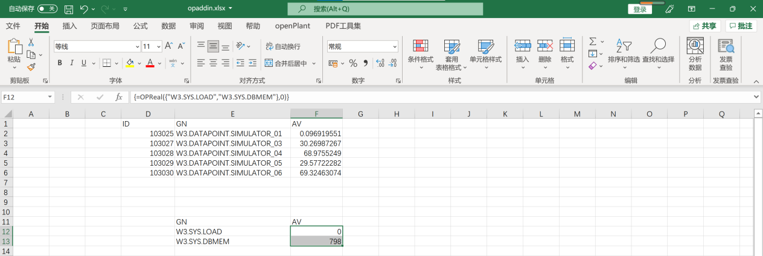Click the Clear eraser icon
The image size is (763, 256).
(592, 66)
